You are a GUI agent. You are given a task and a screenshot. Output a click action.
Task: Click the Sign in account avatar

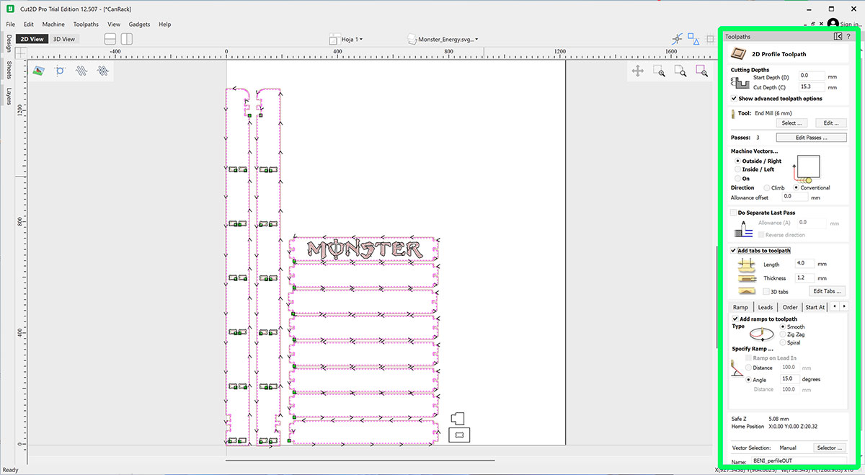pyautogui.click(x=833, y=24)
